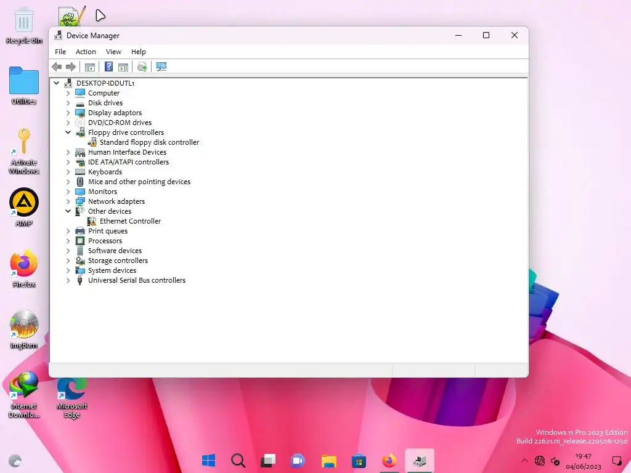Click the AIMP desktop shortcut

(24, 207)
